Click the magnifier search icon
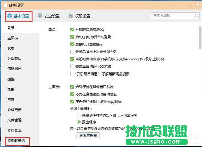 [x=196, y=16]
